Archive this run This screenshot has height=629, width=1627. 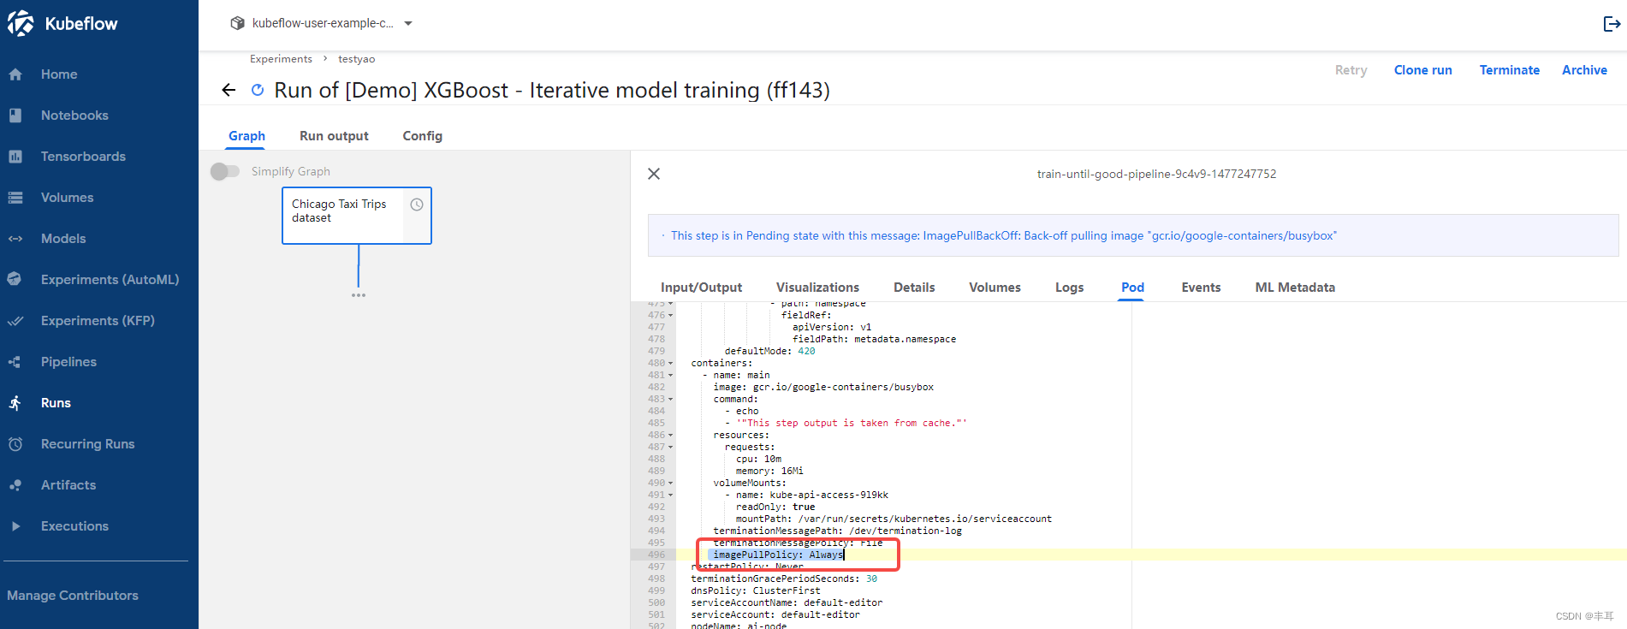[1584, 70]
